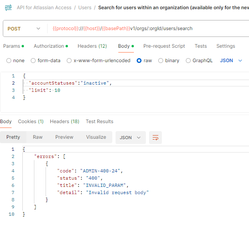This screenshot has width=249, height=235.
Task: Choose the GraphQL body type
Action: tap(199, 61)
